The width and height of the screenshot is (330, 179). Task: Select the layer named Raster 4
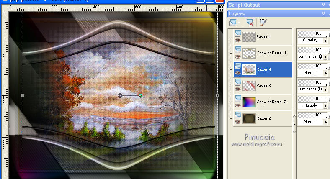264,69
